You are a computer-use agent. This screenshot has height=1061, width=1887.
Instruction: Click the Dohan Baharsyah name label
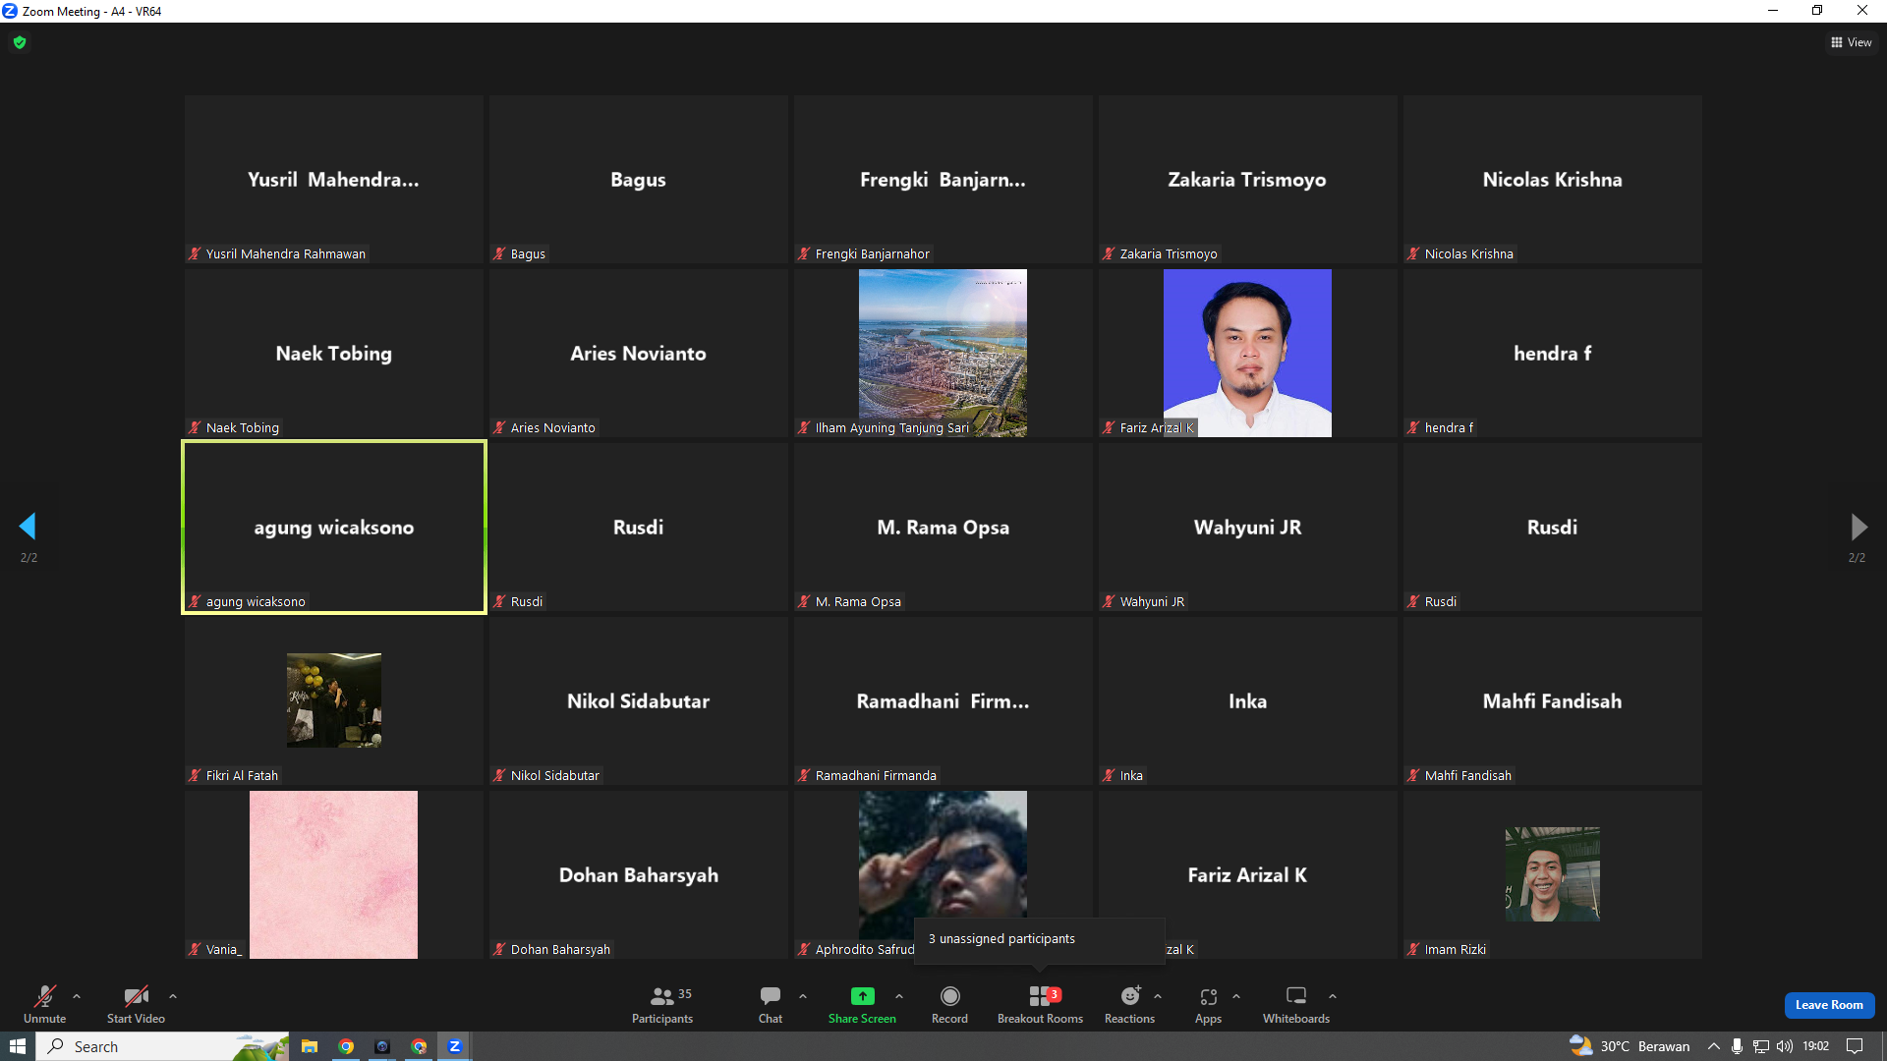point(561,949)
